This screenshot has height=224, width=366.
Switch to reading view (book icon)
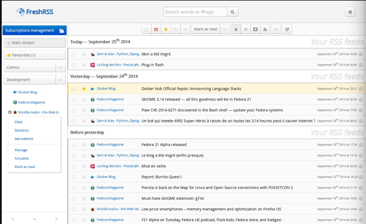[255, 29]
